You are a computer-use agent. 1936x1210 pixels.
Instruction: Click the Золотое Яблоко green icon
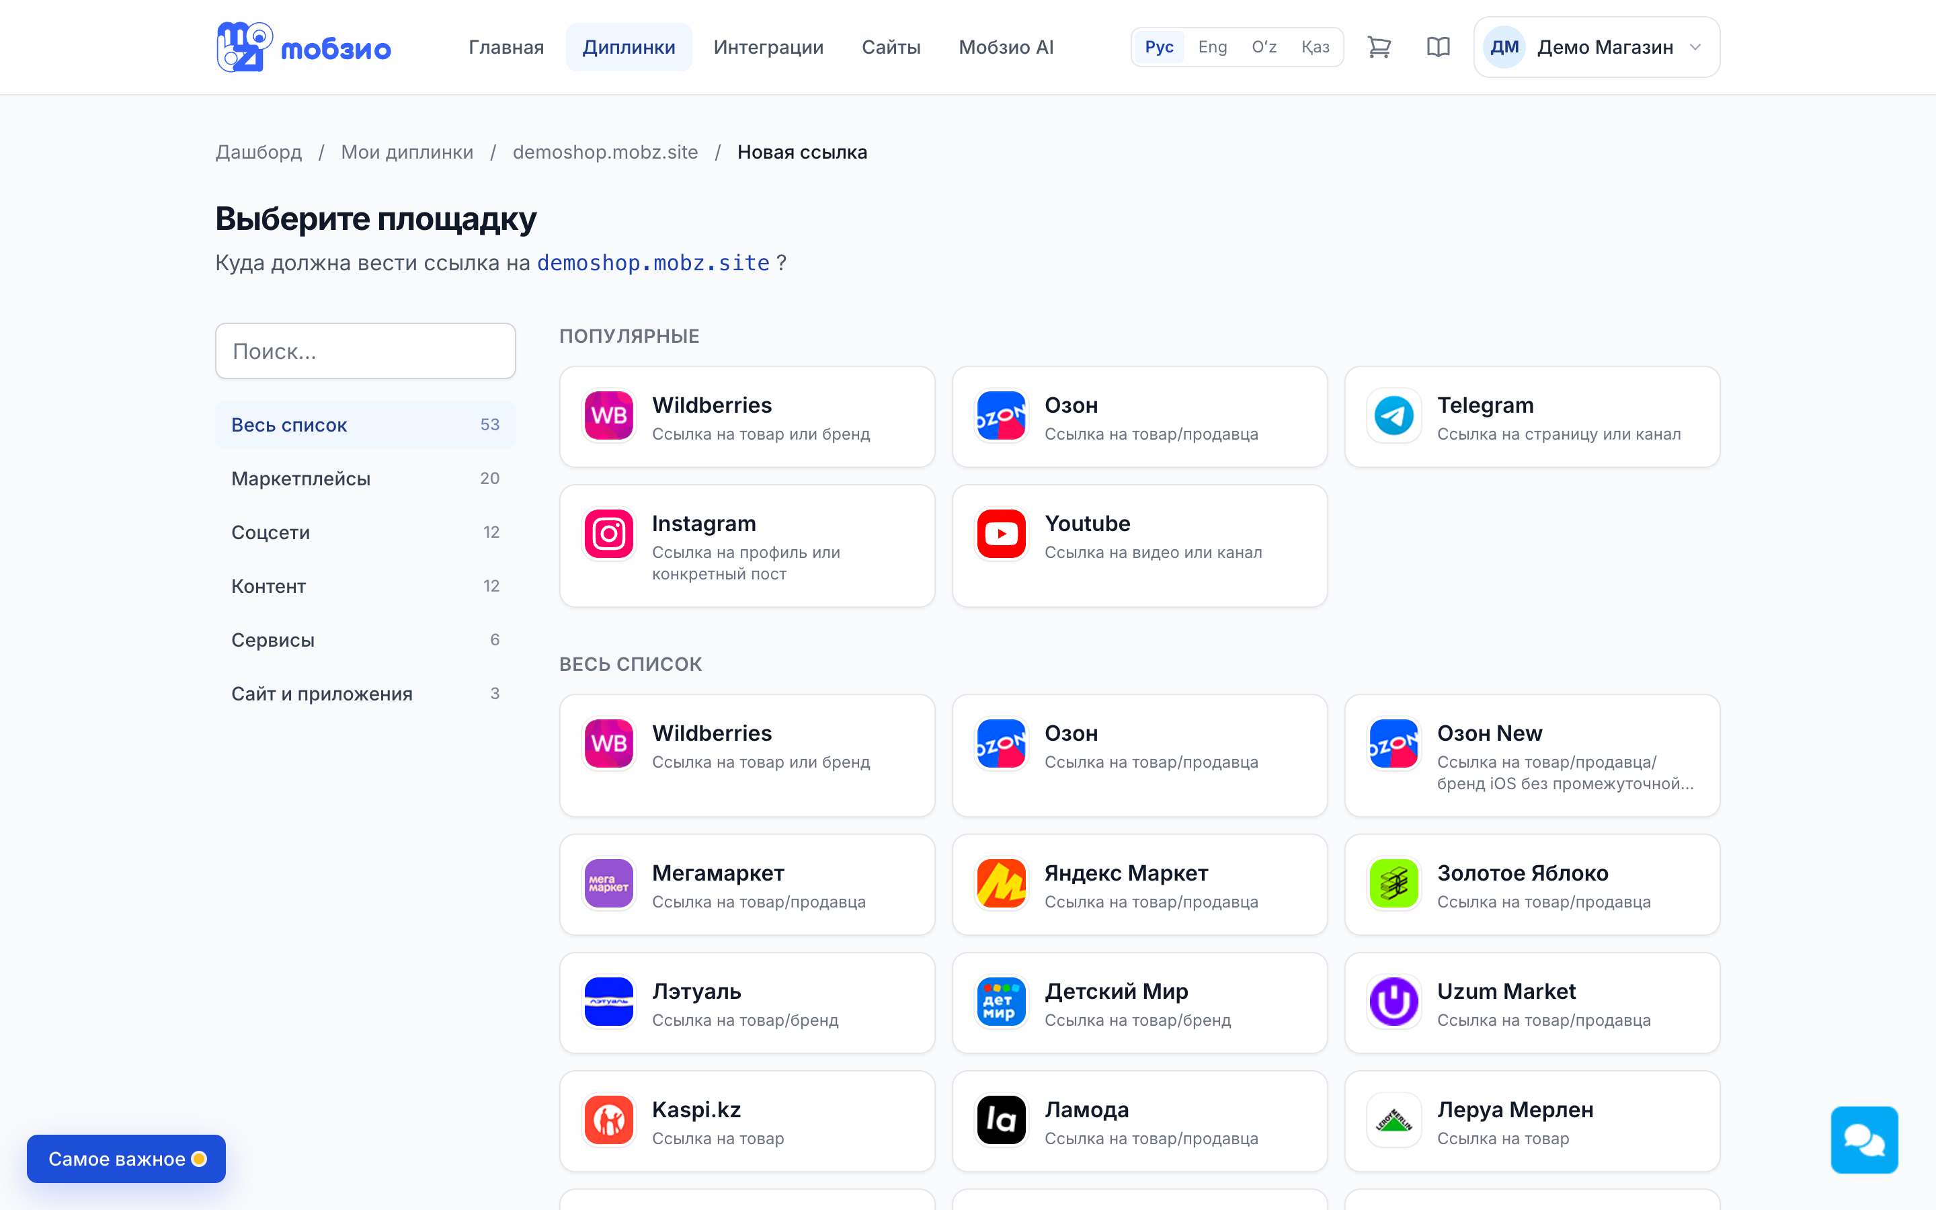tap(1394, 883)
